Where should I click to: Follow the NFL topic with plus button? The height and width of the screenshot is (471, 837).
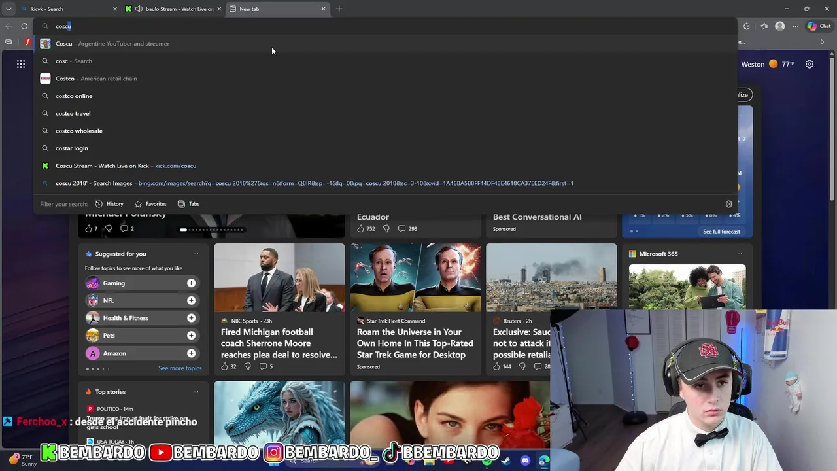click(x=191, y=300)
